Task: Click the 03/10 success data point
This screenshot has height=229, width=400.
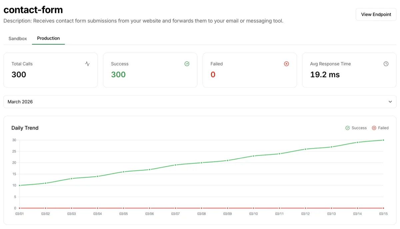Action: (253, 156)
